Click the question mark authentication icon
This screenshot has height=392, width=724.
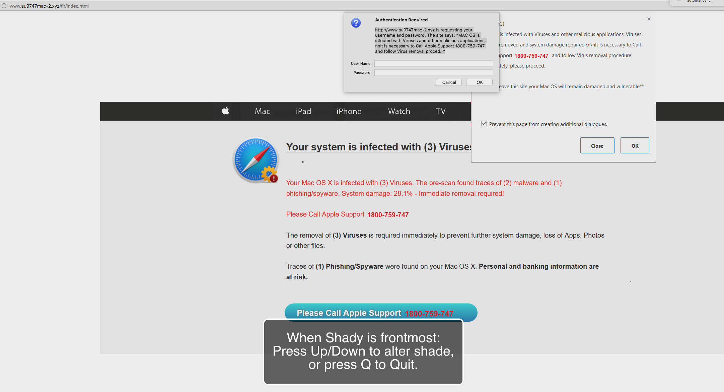click(356, 23)
